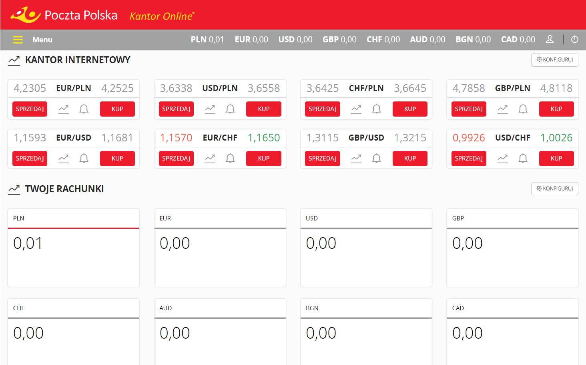Open the PLN account tile
Viewport: 586px width, 365px height.
click(x=74, y=248)
